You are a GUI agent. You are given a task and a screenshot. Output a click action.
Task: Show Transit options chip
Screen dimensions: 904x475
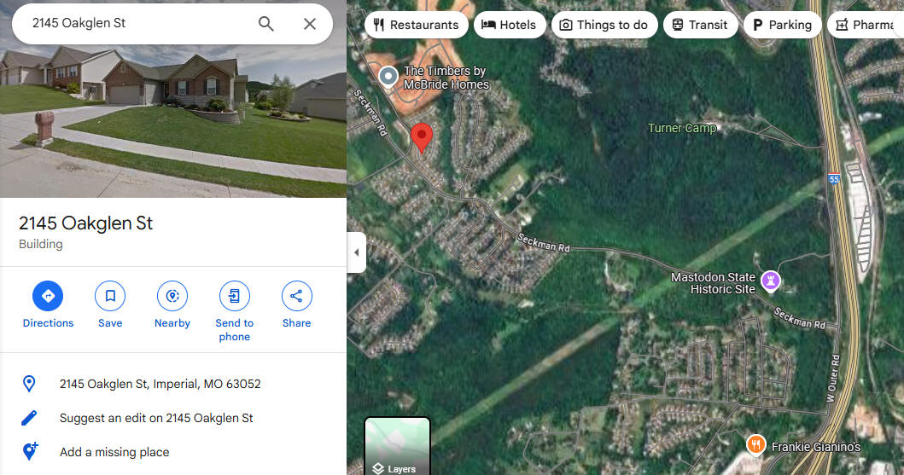coord(700,25)
